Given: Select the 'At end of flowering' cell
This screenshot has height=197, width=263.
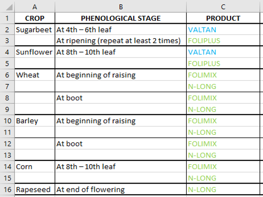Looking at the screenshot, I should pyautogui.click(x=121, y=189).
